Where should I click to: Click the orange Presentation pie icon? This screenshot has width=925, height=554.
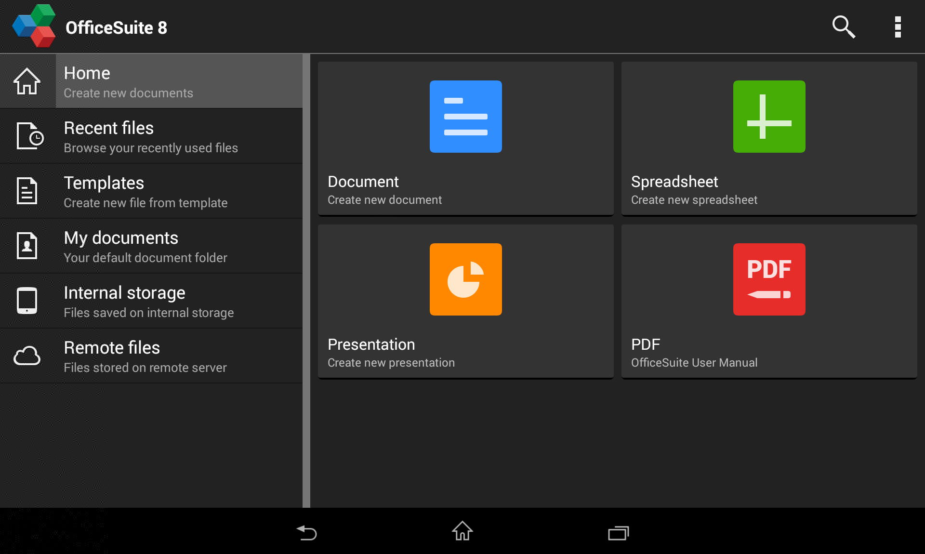coord(465,279)
